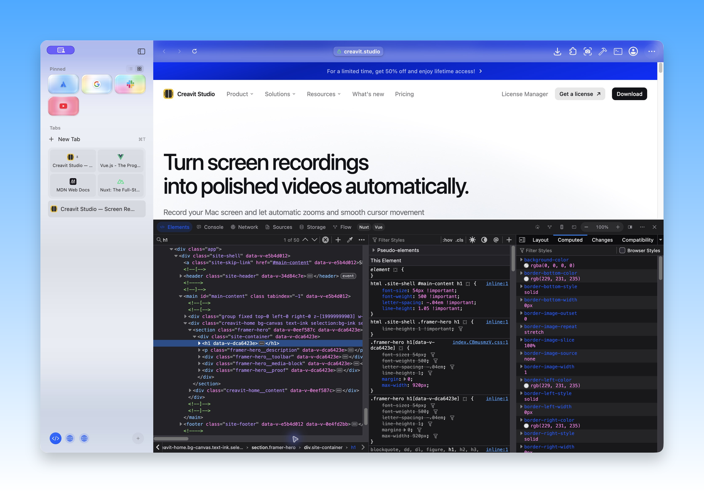Open the Solutions dropdown menu
The width and height of the screenshot is (704, 493).
coord(280,94)
